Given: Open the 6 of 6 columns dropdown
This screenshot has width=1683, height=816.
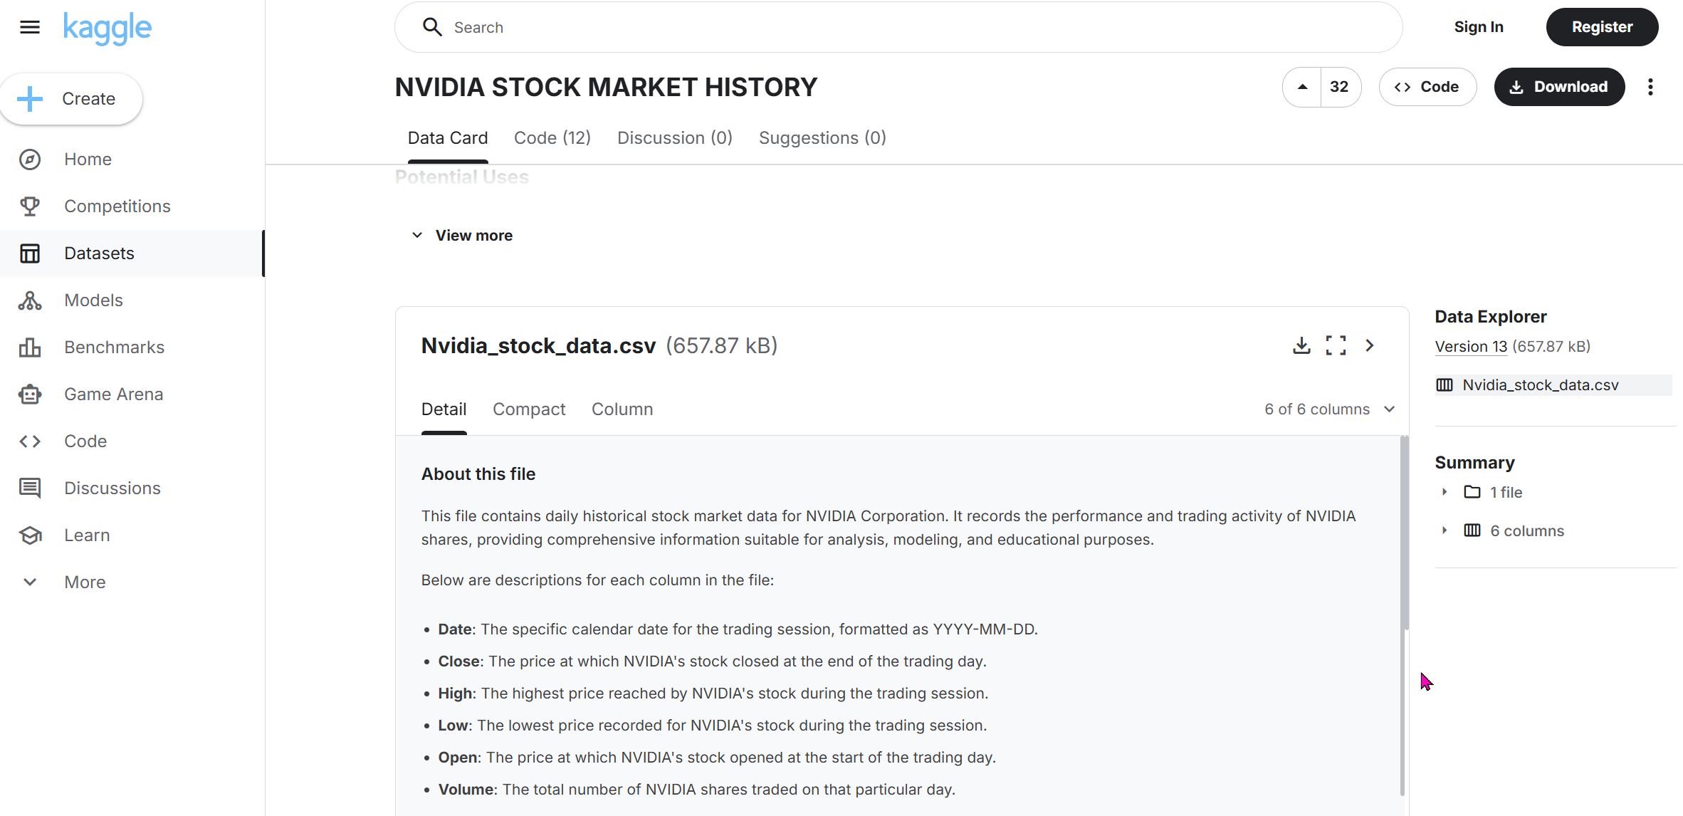Looking at the screenshot, I should (x=1328, y=409).
